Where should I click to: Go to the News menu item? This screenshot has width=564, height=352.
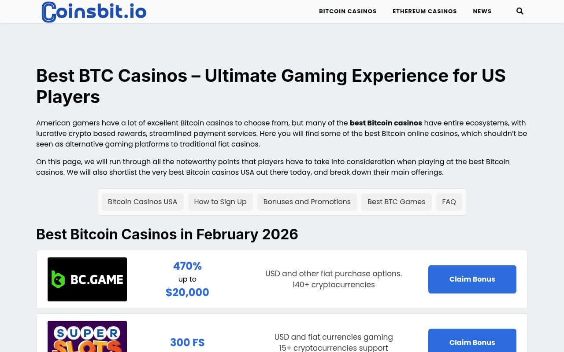(x=482, y=11)
